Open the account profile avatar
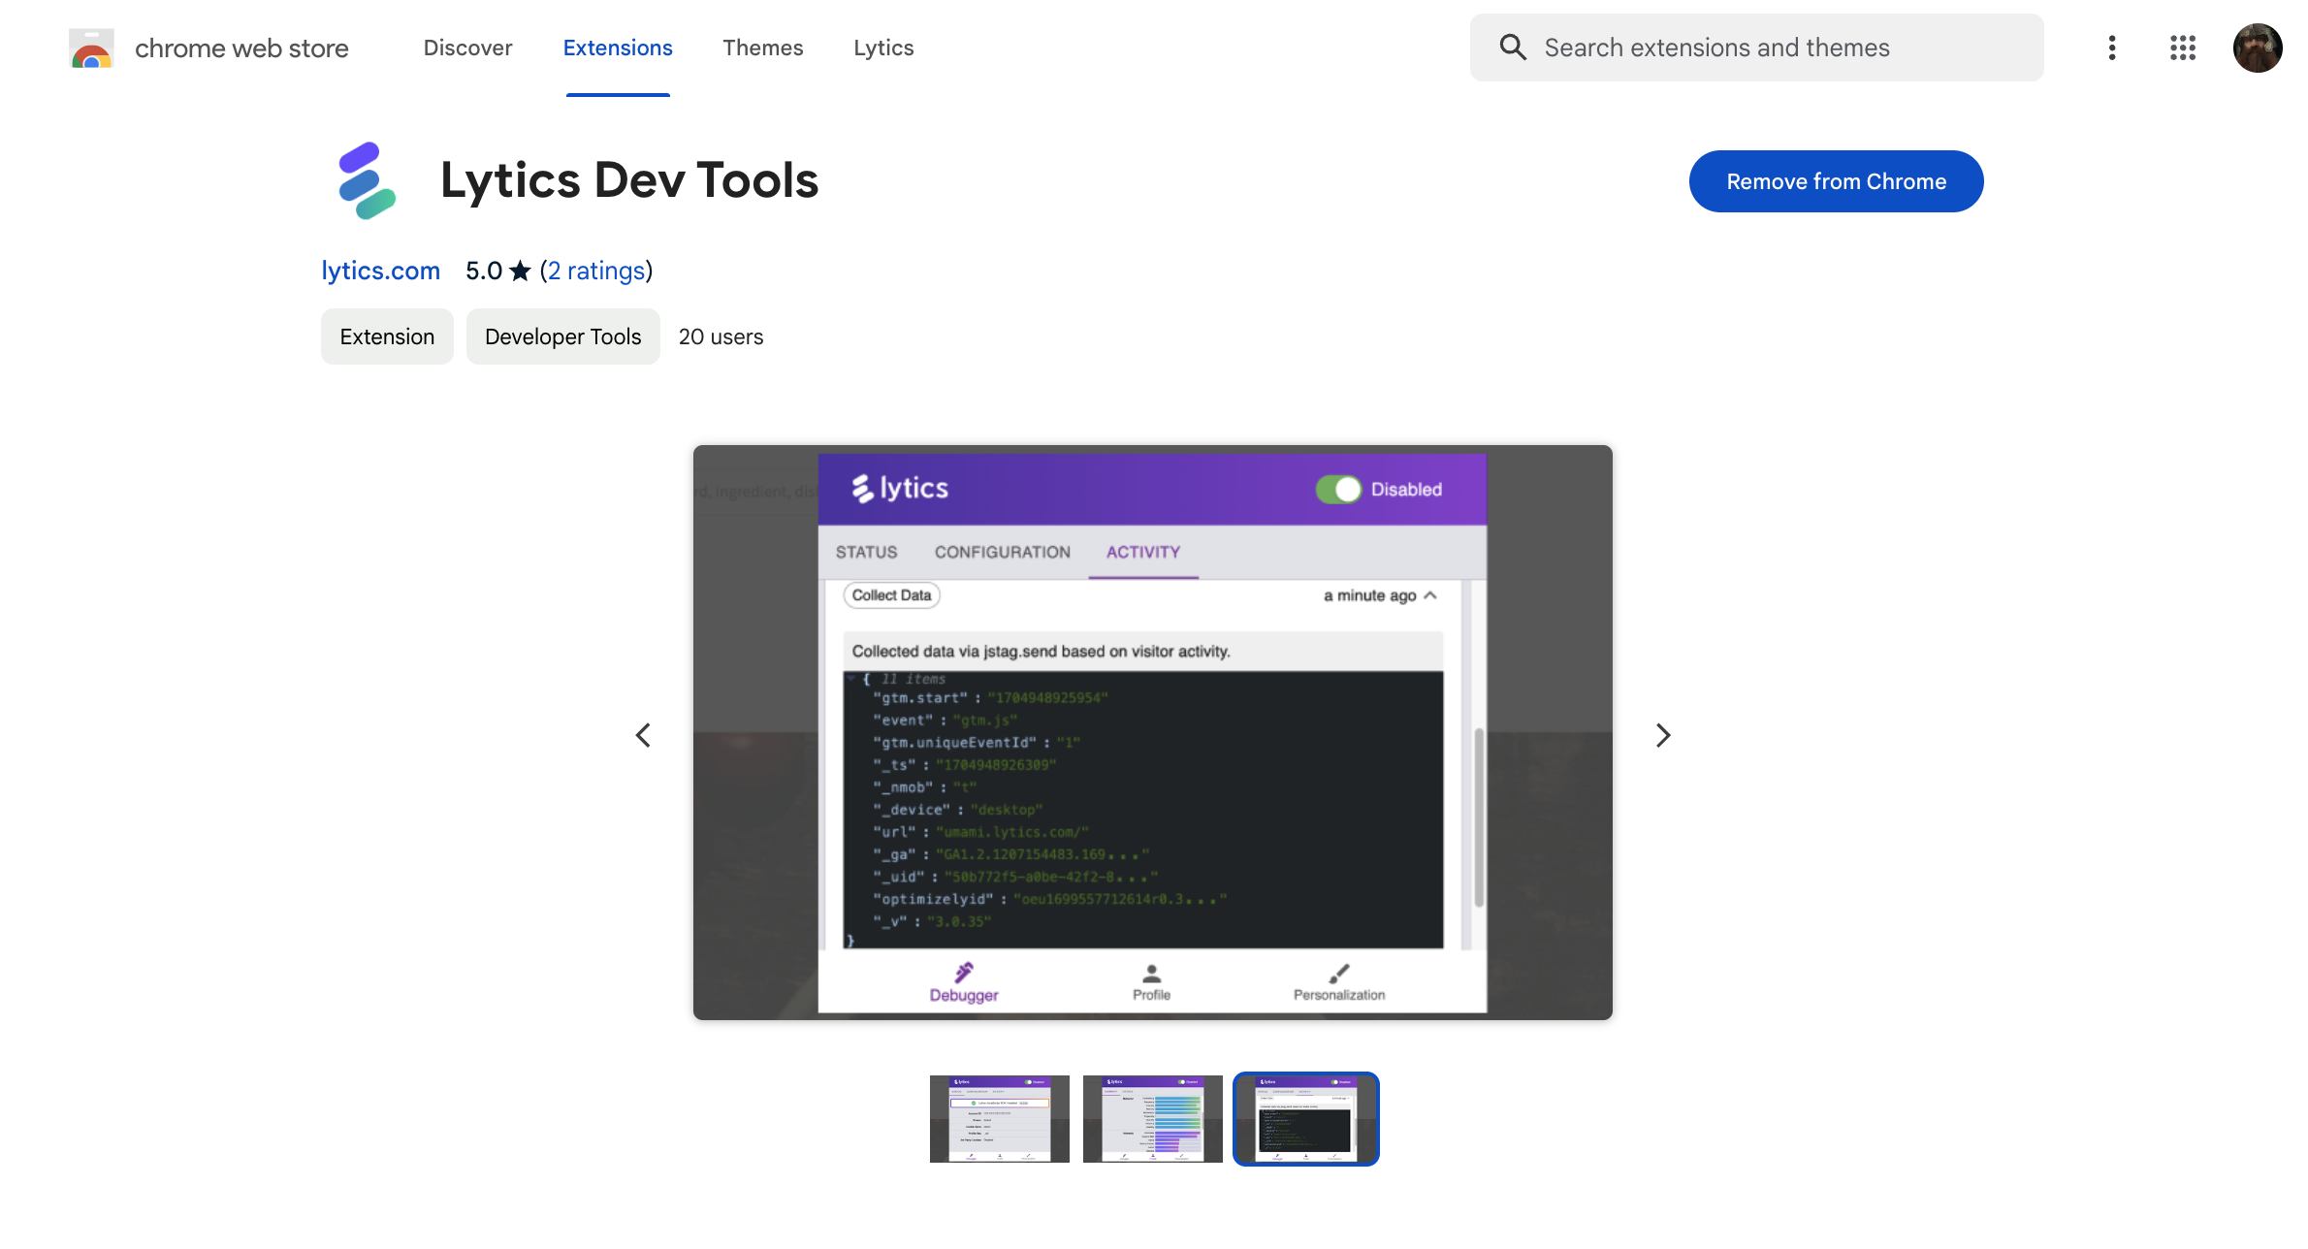 [x=2258, y=48]
